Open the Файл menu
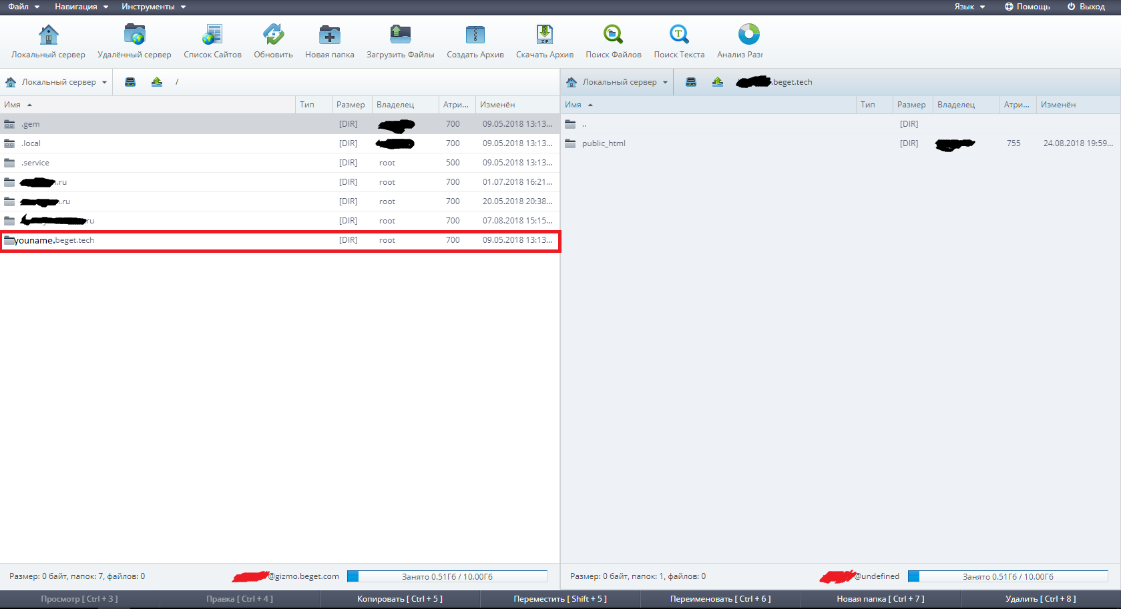 point(23,7)
